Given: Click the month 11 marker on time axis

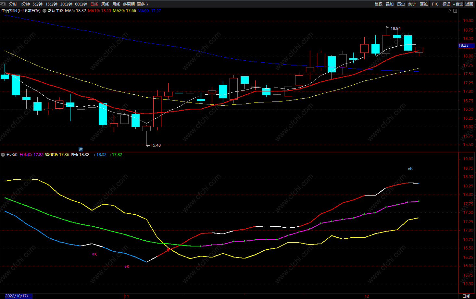Looking at the screenshot, I should click(127, 296).
